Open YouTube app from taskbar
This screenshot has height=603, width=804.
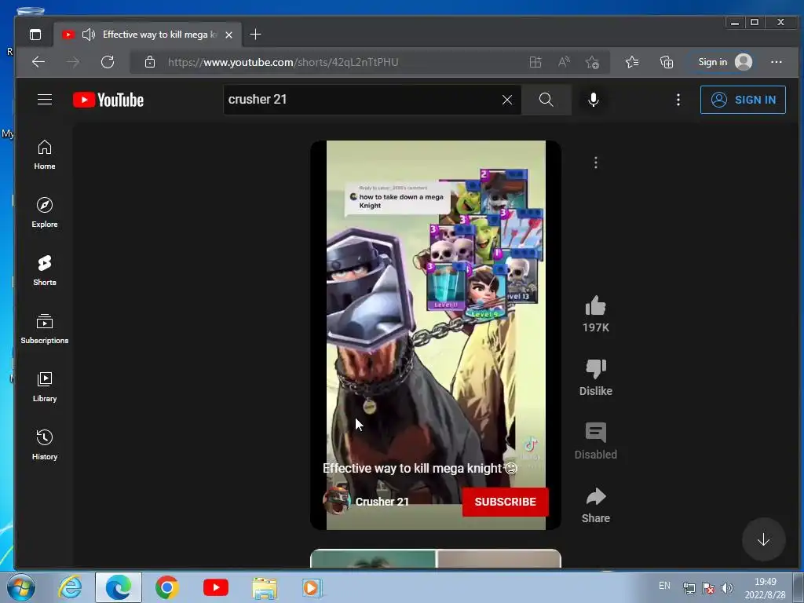tap(216, 587)
